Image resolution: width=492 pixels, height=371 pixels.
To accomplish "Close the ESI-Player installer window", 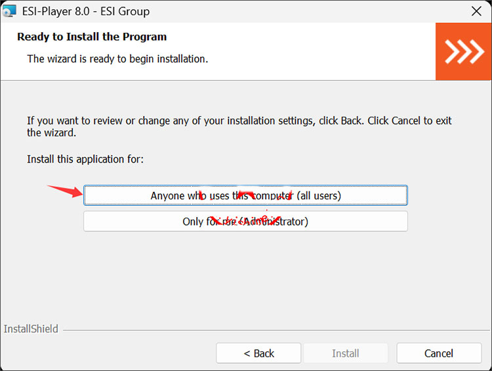I will pos(476,11).
